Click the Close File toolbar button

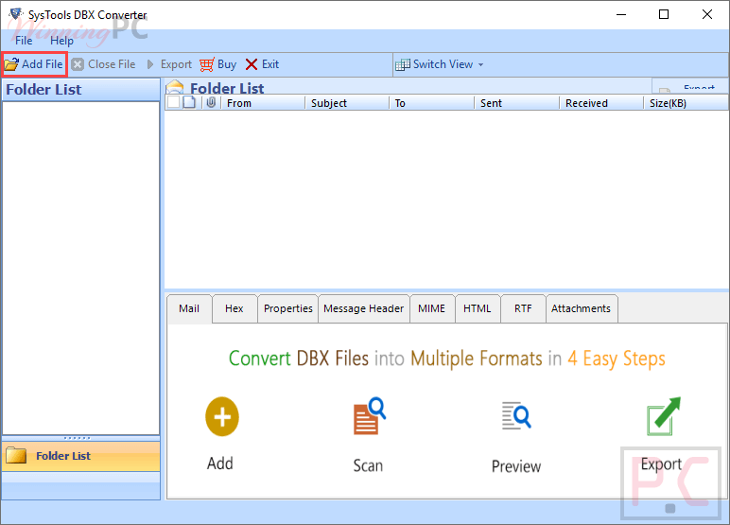tap(103, 64)
